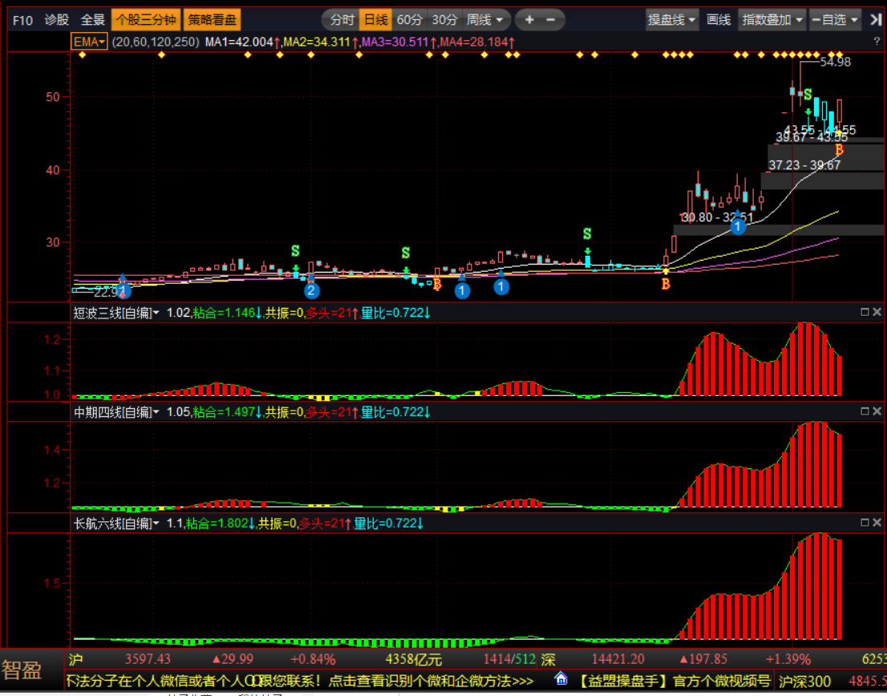Open the 周线 period dropdown

coord(484,20)
